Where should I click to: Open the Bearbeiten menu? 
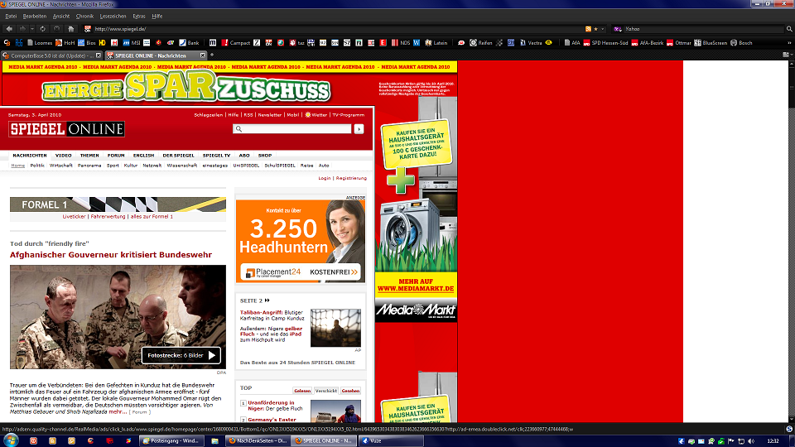click(x=35, y=17)
